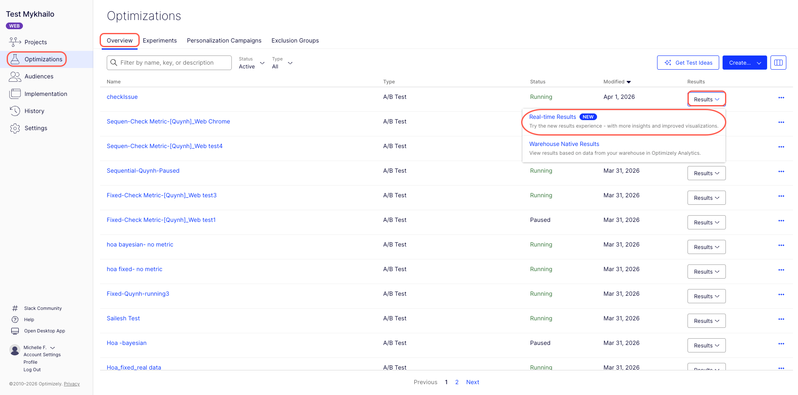Switch to the Experiments tab

(160, 40)
